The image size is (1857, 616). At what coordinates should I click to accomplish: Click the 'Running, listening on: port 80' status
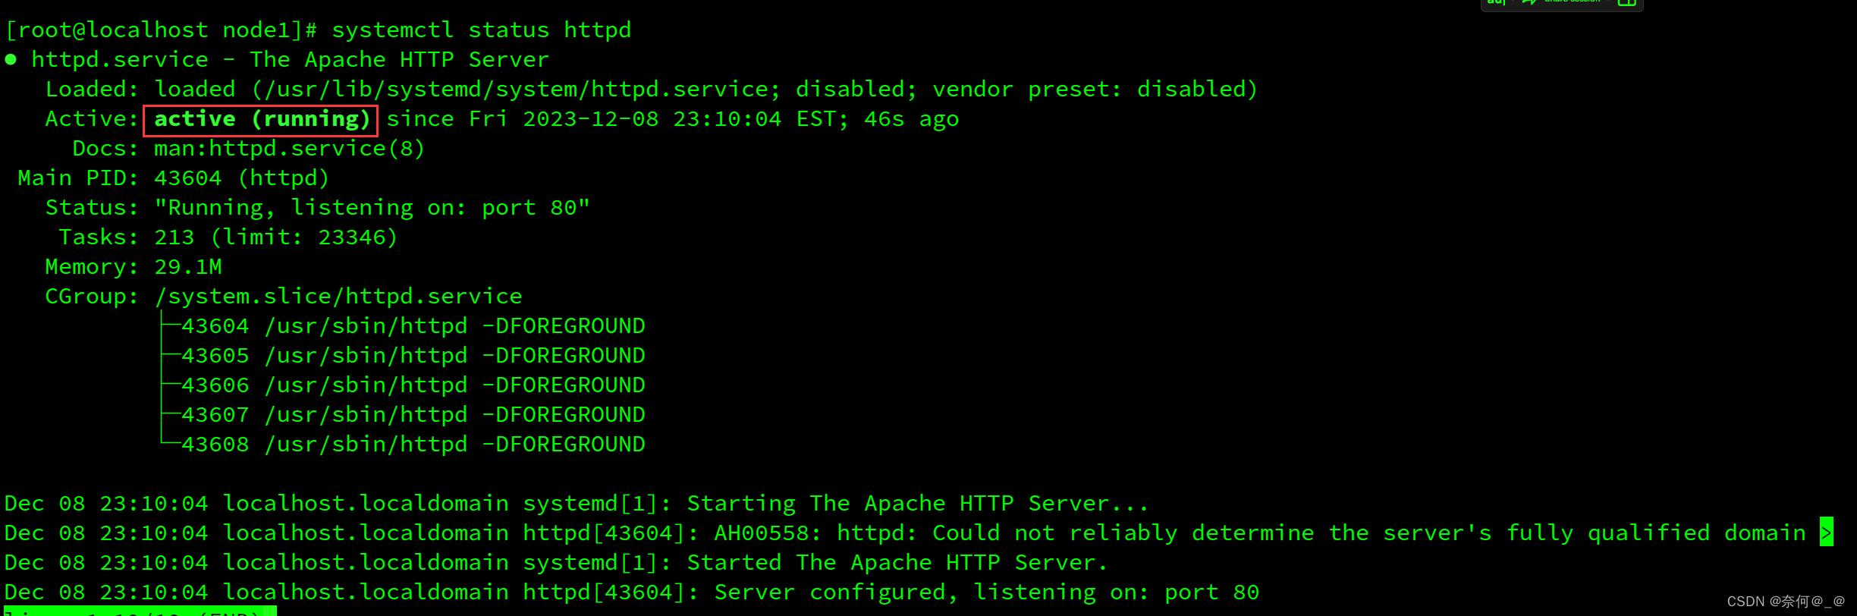(x=372, y=208)
